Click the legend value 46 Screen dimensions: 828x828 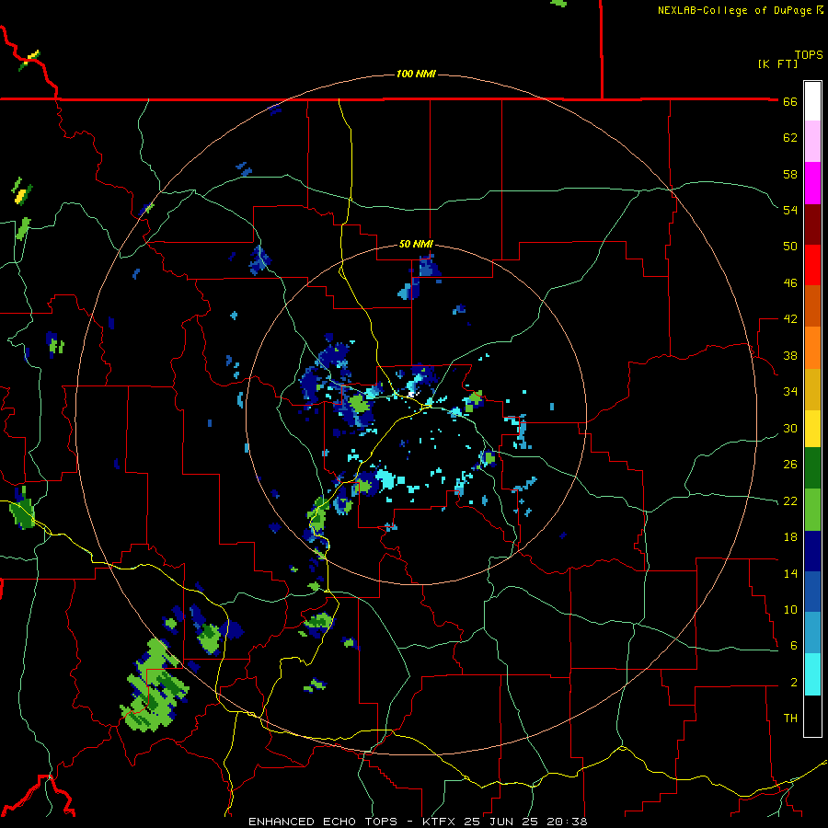pyautogui.click(x=790, y=283)
